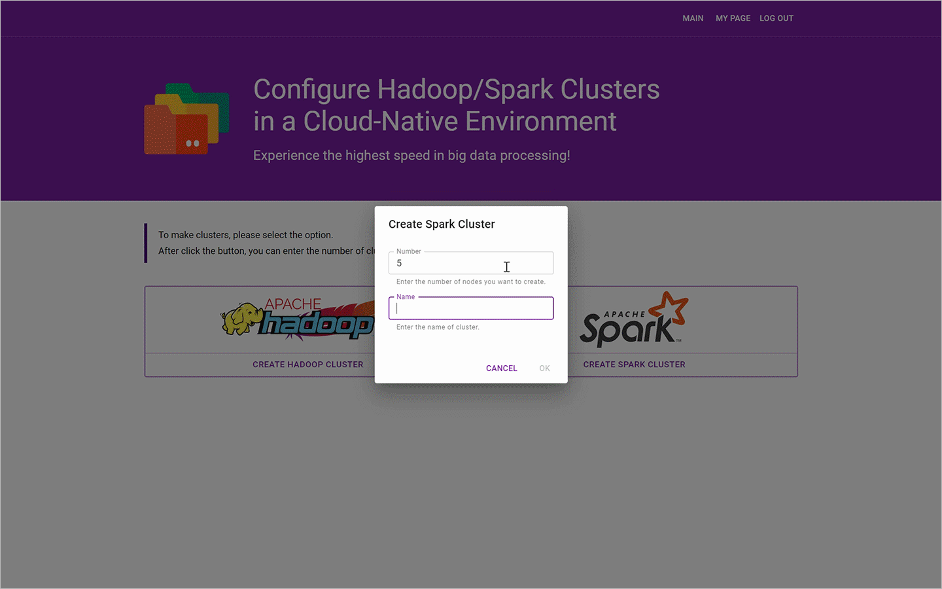Click CREATE HADOOP CLUSTER
The height and width of the screenshot is (589, 942).
[307, 365]
